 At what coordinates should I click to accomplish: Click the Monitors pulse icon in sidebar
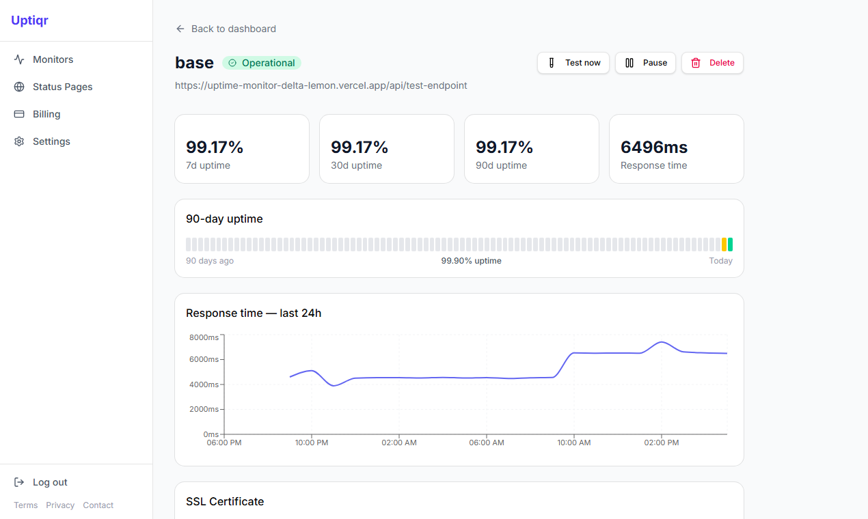click(19, 59)
